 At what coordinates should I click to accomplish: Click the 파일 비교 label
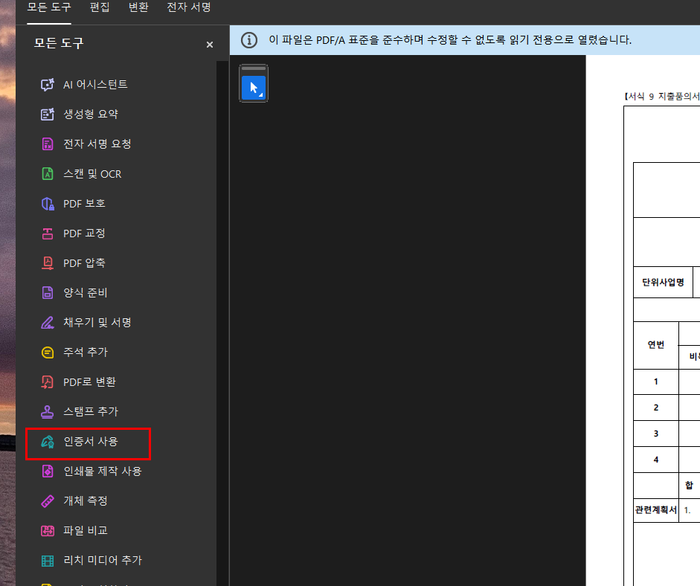(86, 531)
